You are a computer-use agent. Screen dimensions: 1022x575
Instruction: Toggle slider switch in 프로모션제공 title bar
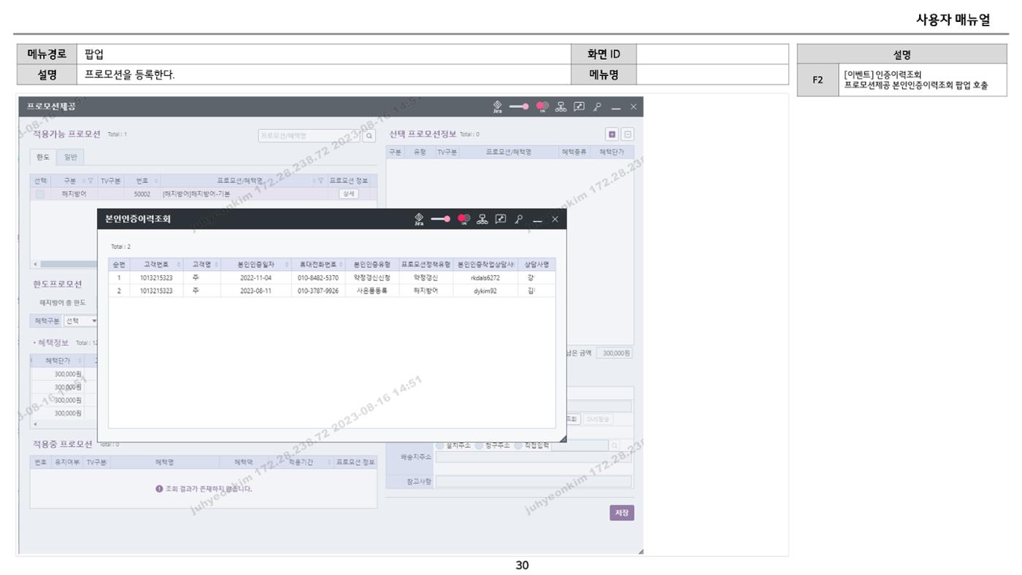[520, 107]
